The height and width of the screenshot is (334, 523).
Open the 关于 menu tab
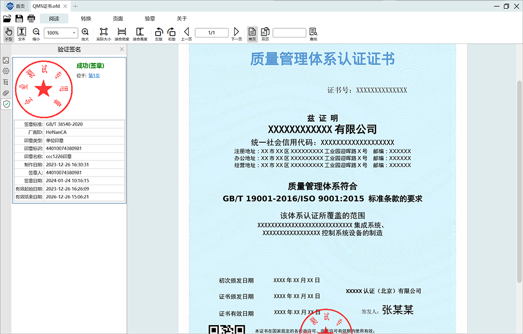tap(182, 19)
